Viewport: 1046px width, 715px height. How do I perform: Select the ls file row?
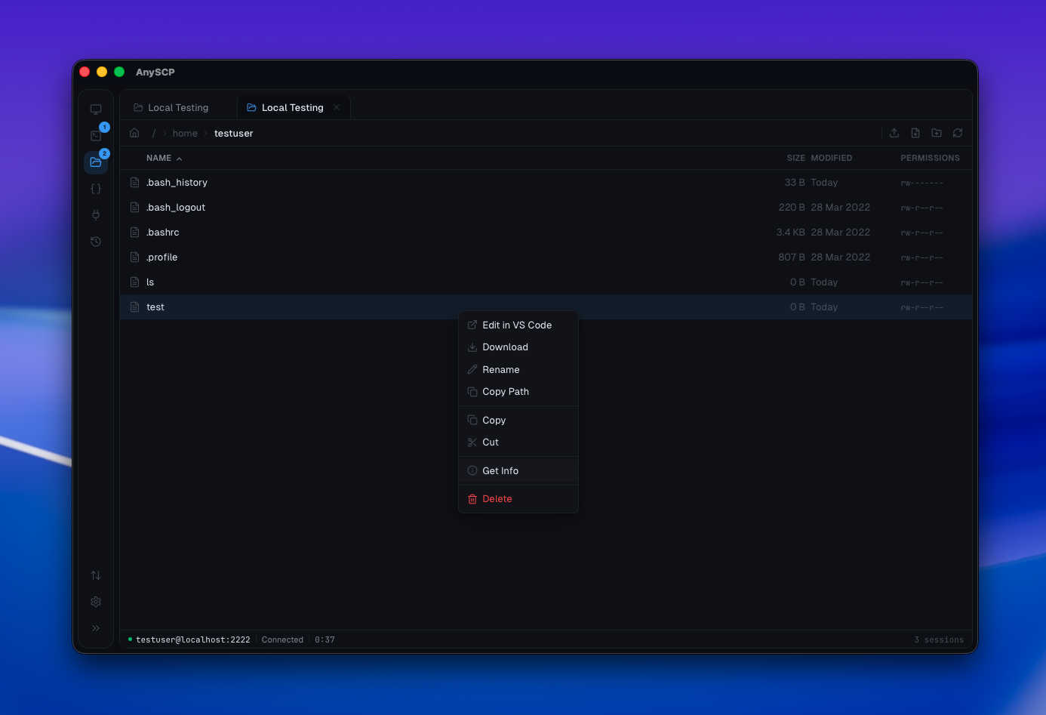point(546,282)
